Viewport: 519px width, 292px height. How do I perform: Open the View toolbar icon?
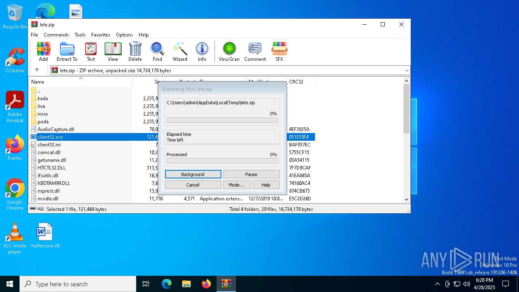point(113,52)
